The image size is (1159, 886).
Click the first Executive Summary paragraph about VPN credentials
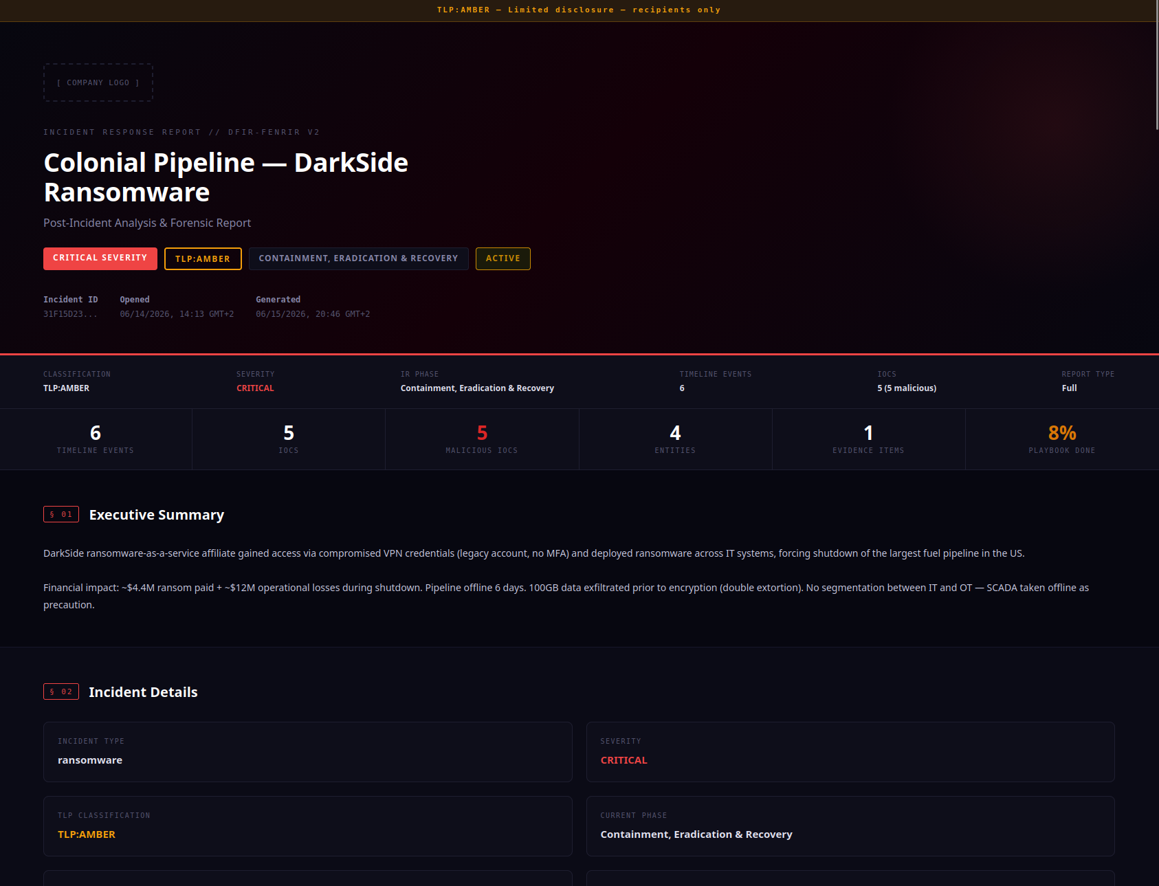click(534, 553)
